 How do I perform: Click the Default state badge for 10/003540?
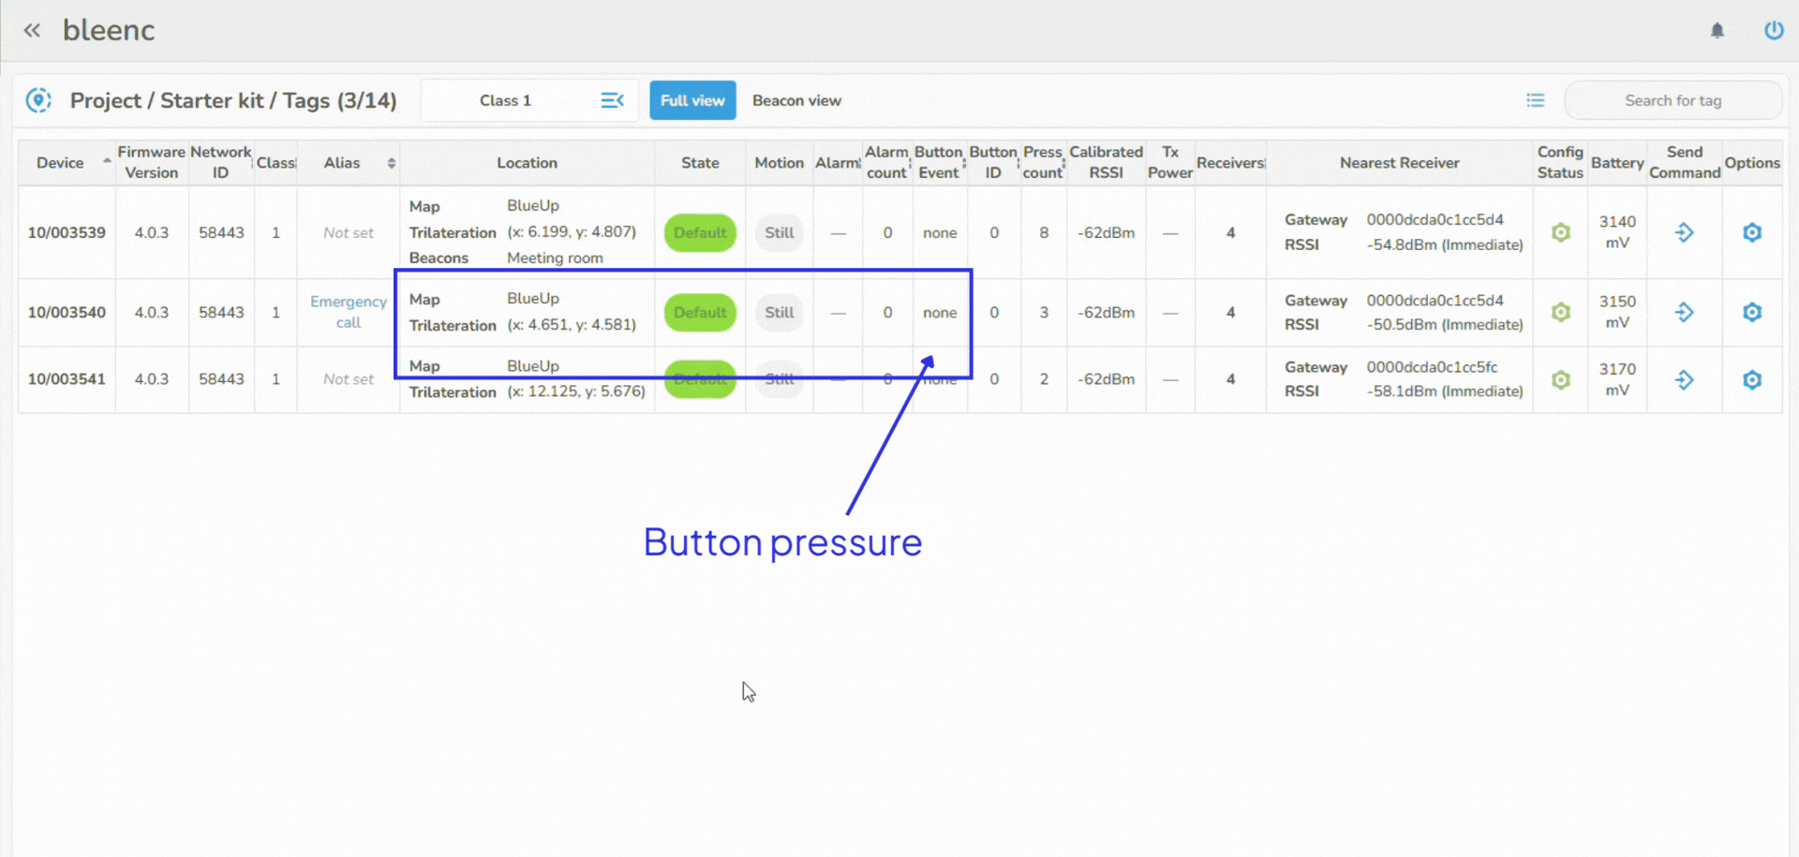[699, 312]
